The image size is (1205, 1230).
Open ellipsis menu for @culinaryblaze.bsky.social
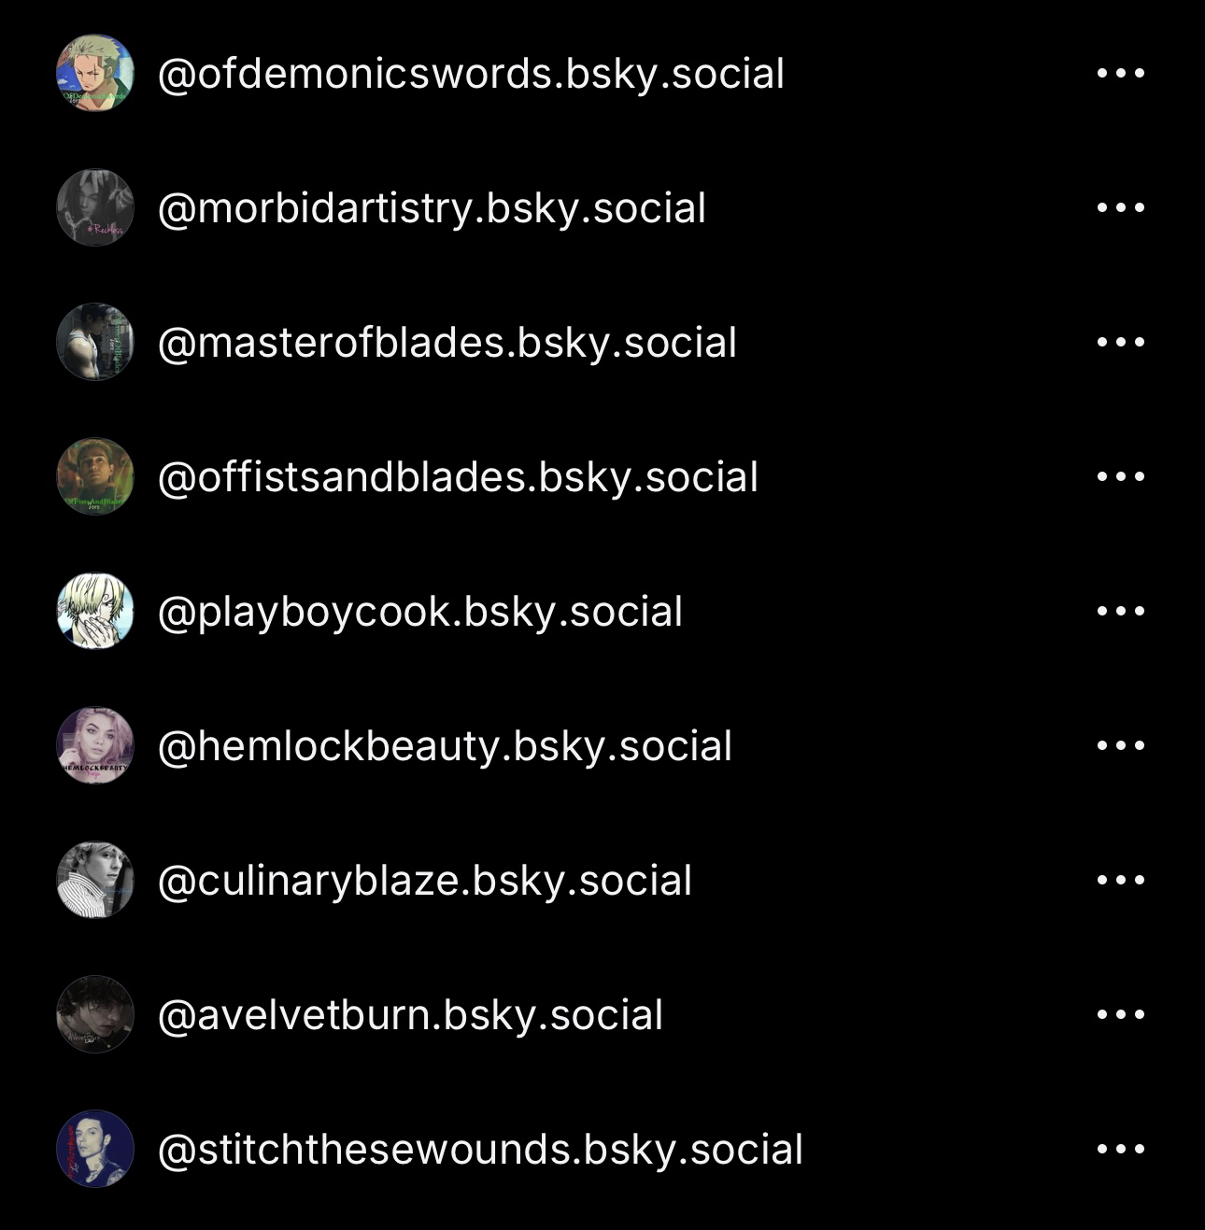coord(1120,880)
